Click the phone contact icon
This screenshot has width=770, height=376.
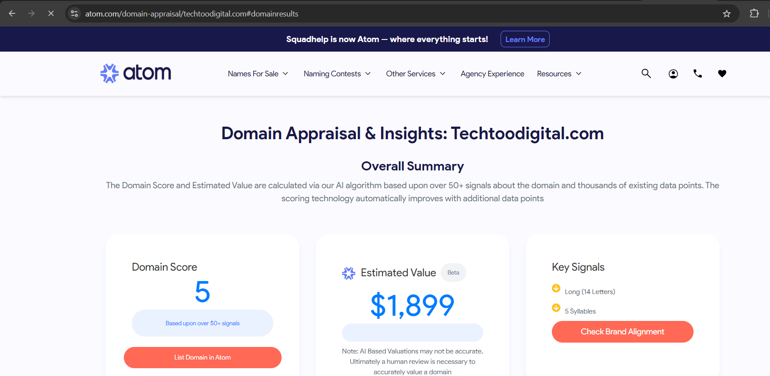pos(697,74)
